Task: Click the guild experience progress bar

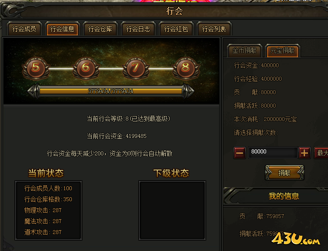Action: coord(111,91)
